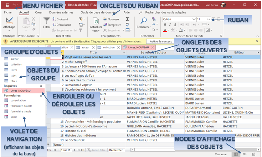Collapse the Requêtes group
This screenshot has width=262, height=157.
[41, 86]
